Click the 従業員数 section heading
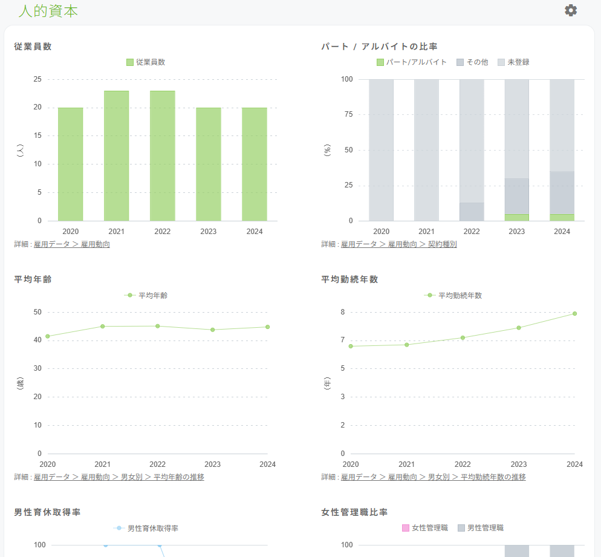Image resolution: width=601 pixels, height=557 pixels. click(x=33, y=47)
